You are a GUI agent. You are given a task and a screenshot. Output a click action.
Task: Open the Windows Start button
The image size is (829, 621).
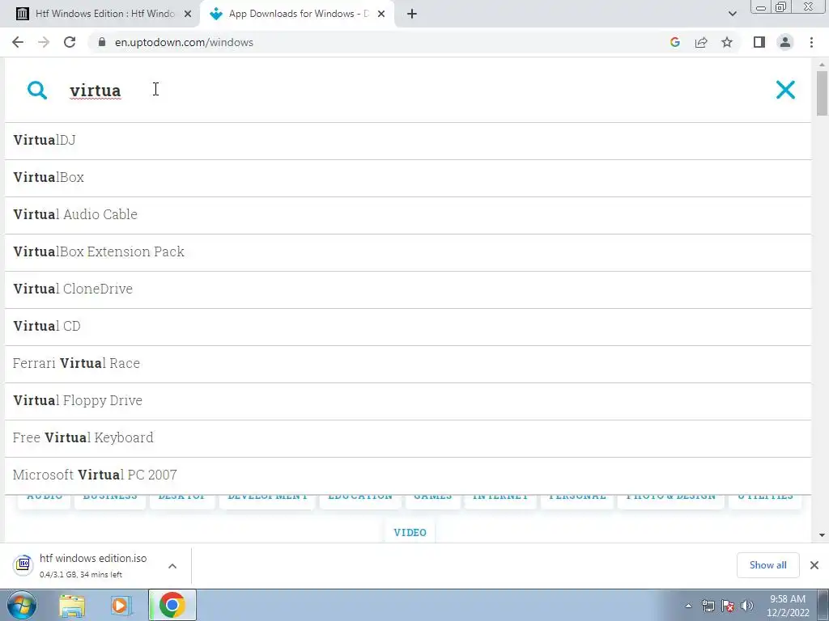[x=22, y=605]
